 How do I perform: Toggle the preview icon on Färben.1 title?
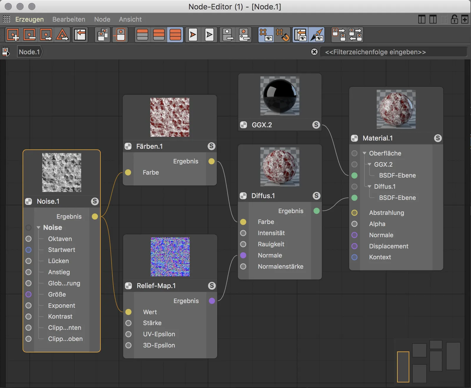pos(128,146)
